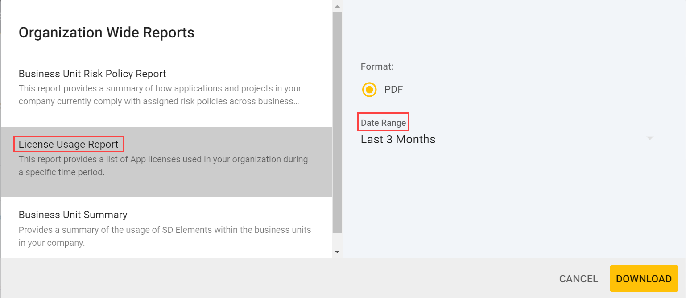Click the Organization Wide Reports heading

[106, 32]
